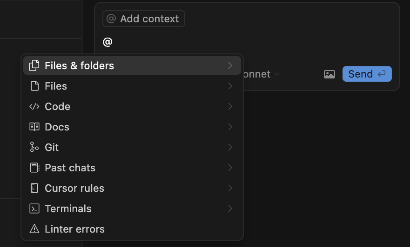Attach an image using the picture icon
The image size is (410, 247).
click(329, 74)
